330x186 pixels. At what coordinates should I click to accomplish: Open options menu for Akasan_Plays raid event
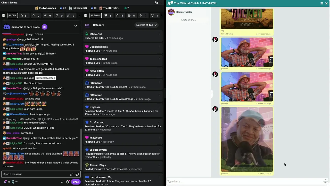pyautogui.click(x=159, y=165)
